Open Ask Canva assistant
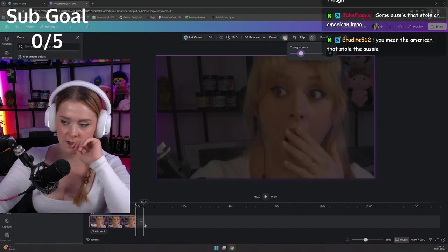Screen dimensions: 448x252 (193, 37)
